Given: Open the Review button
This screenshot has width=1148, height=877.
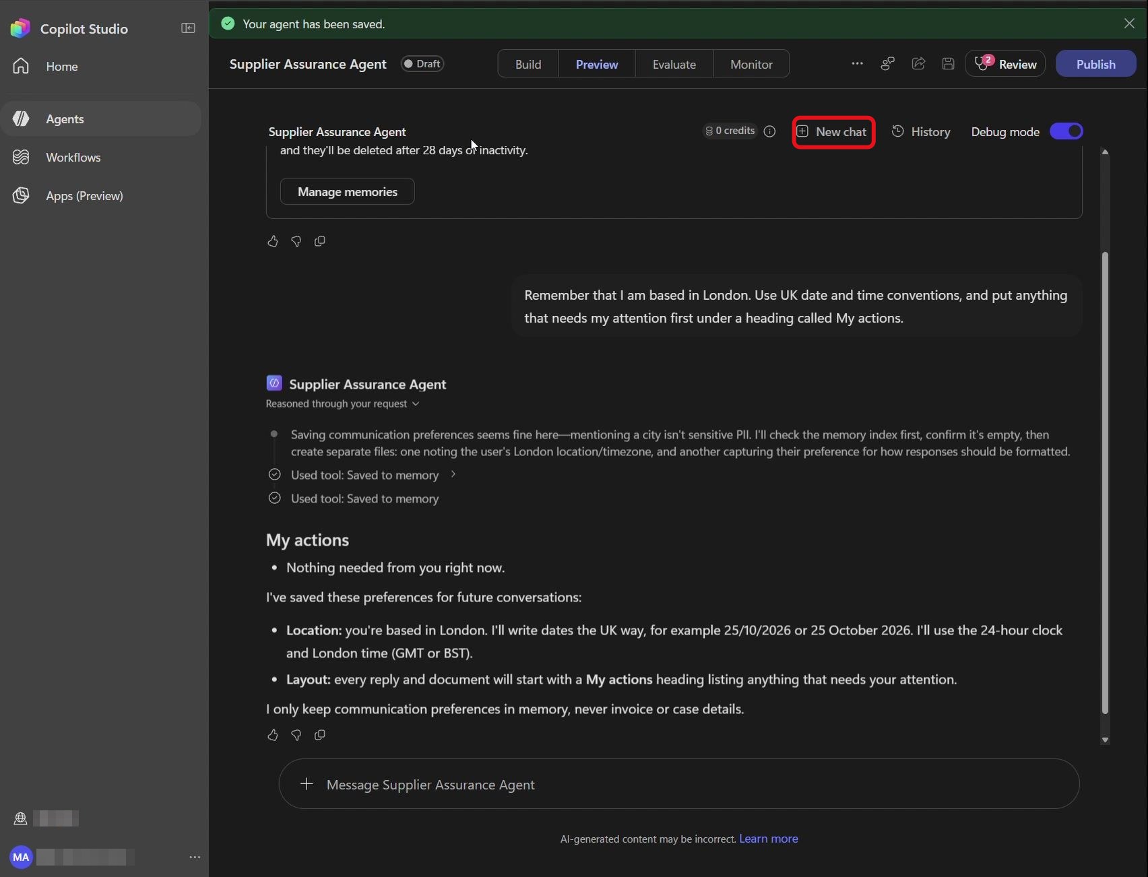Looking at the screenshot, I should [x=1005, y=64].
